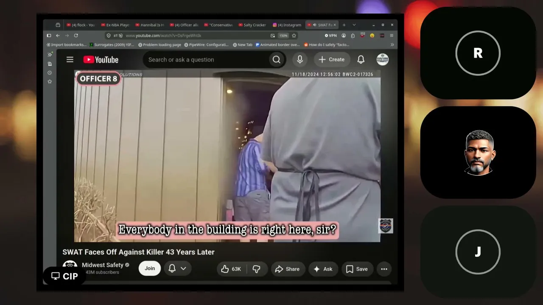The image size is (543, 305).
Task: Open the new tab with the plus icon
Action: [344, 25]
